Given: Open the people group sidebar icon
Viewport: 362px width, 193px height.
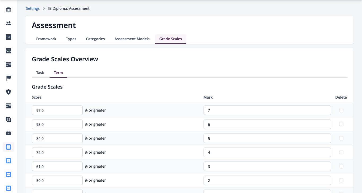Looking at the screenshot, I should point(8,23).
